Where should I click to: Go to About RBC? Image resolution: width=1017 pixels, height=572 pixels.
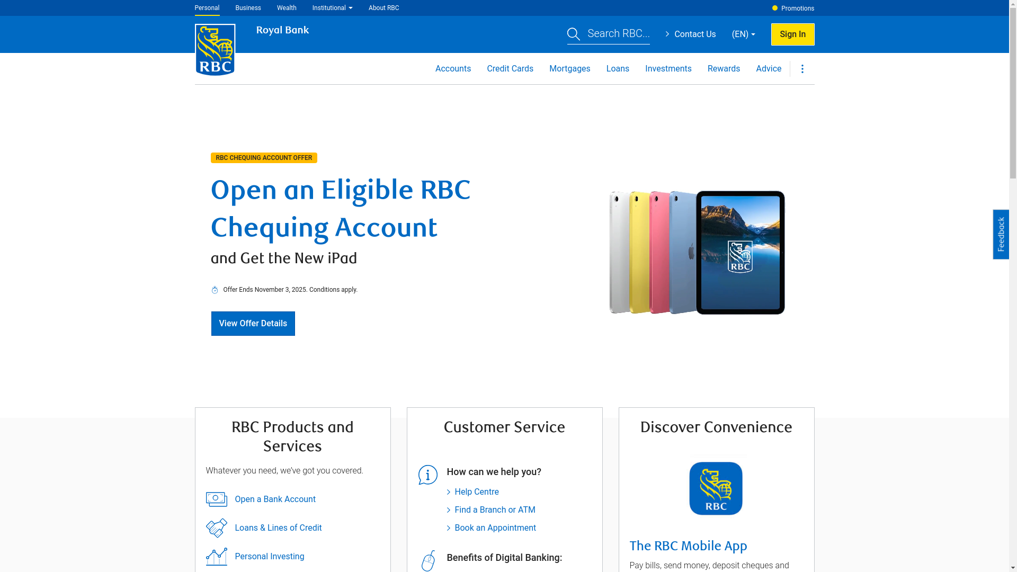tap(383, 8)
